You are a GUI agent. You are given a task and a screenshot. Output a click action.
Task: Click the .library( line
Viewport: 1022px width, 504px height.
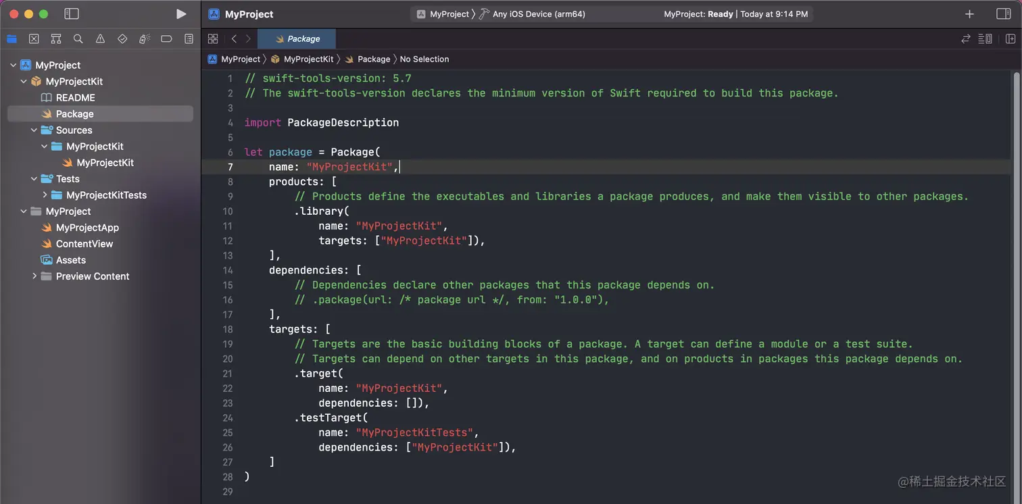pos(322,211)
